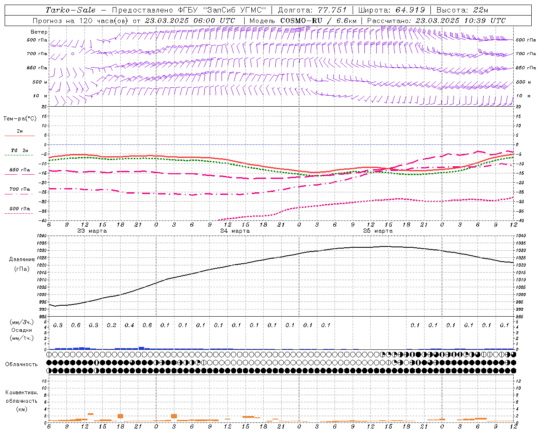Select the 'Широта: 64.919' header field
This screenshot has height=430, width=538.
coord(392,10)
